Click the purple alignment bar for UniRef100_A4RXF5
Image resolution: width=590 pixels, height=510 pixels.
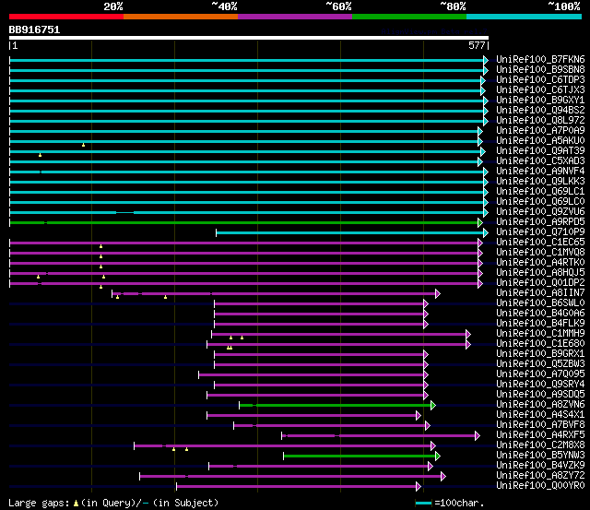tap(379, 436)
